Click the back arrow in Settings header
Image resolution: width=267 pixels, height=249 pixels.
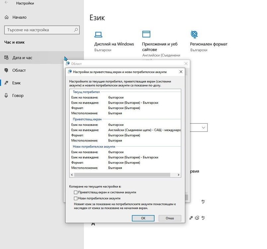point(6,3)
